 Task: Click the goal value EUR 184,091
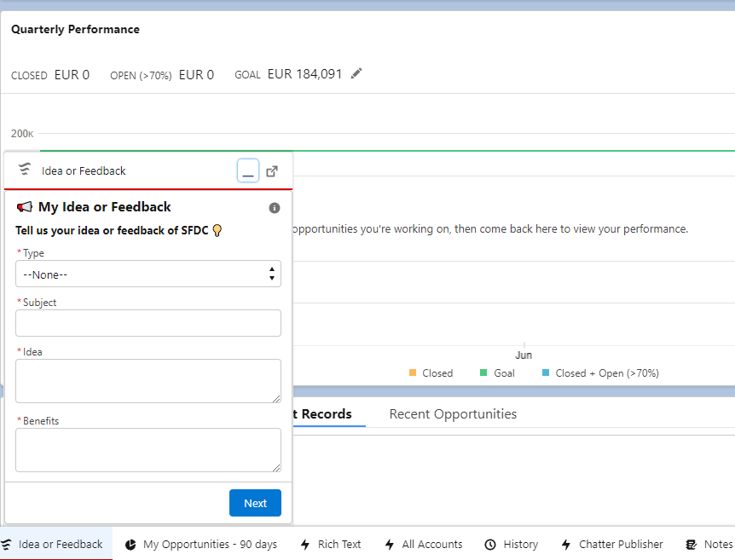[304, 74]
